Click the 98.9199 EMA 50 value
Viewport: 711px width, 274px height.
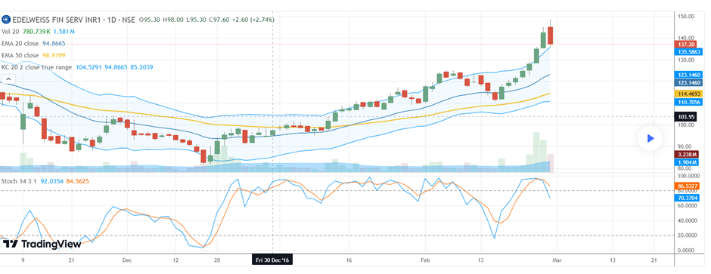[x=54, y=55]
